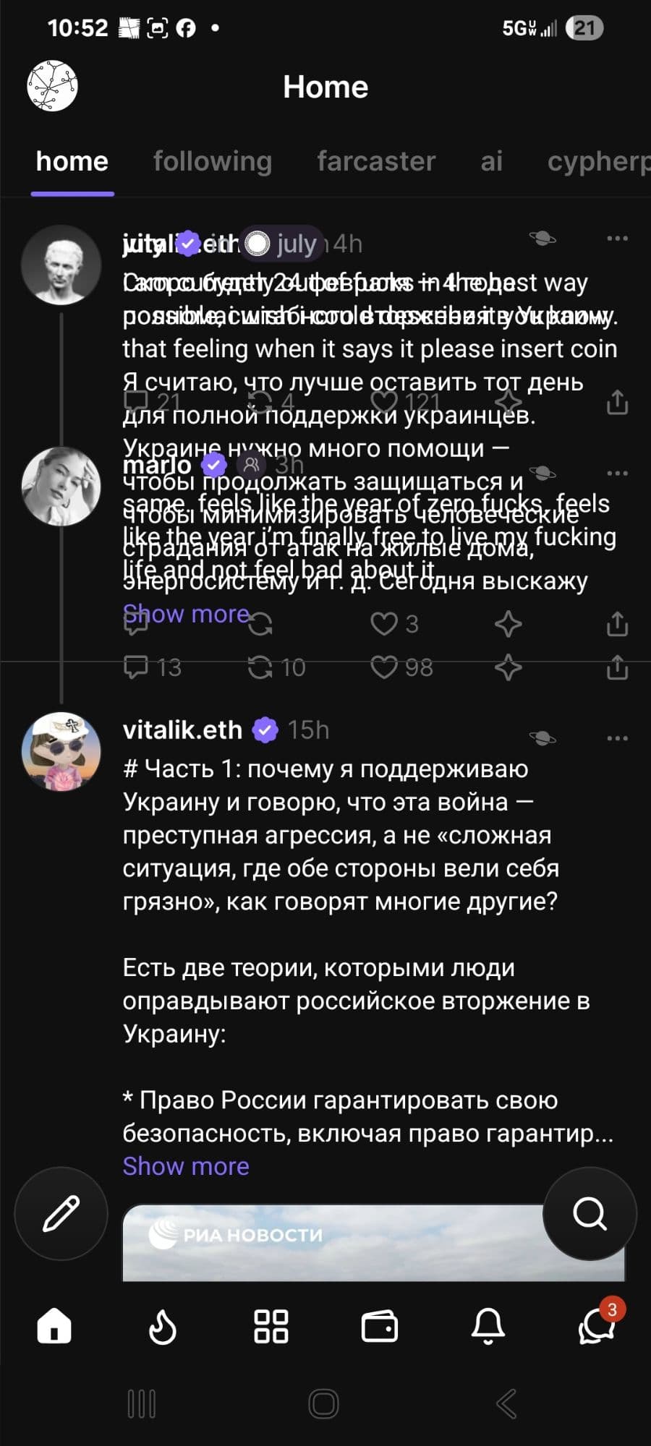Tap the sparkle tip icon under marlo's cast

[x=509, y=625]
